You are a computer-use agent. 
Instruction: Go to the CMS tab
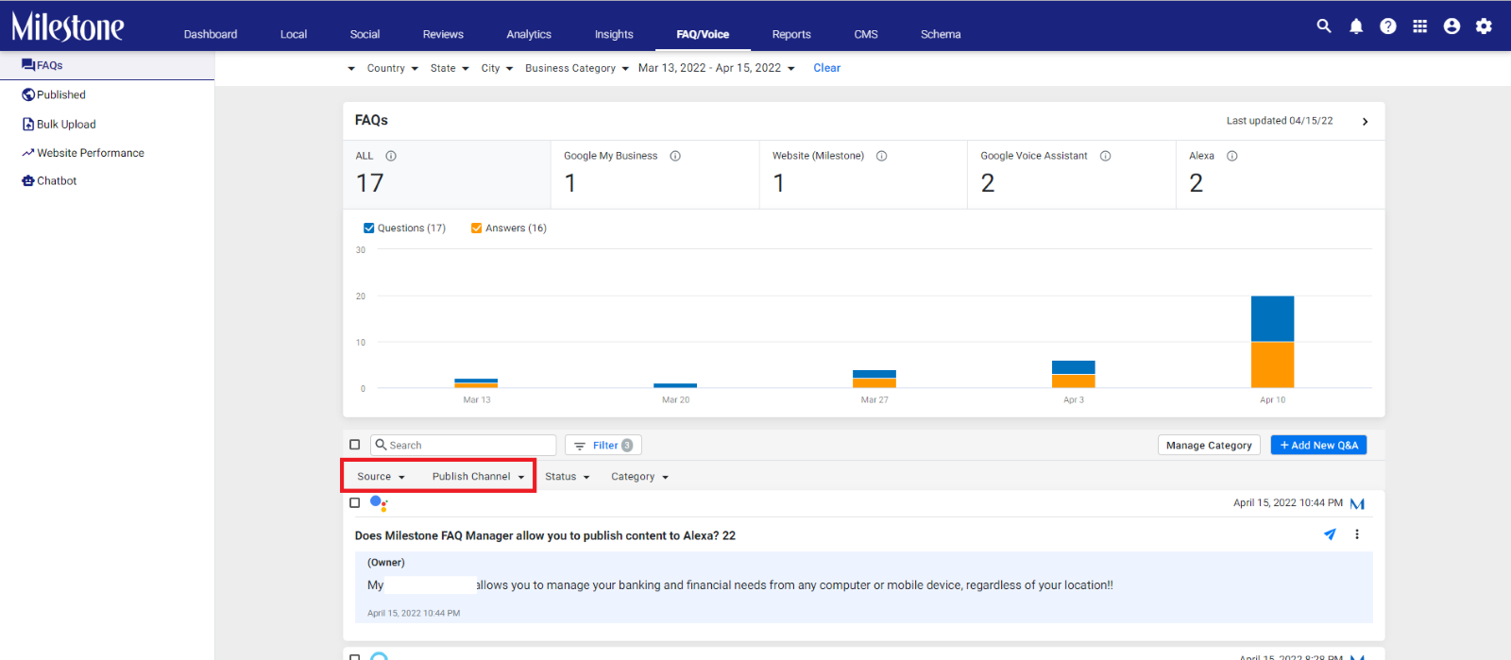click(866, 34)
